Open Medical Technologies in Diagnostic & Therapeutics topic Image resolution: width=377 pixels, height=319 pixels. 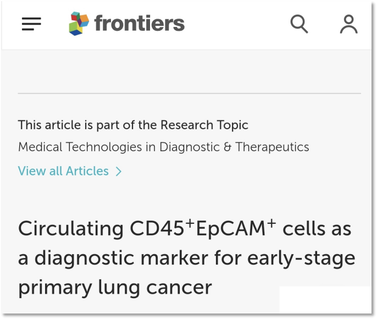tap(164, 147)
